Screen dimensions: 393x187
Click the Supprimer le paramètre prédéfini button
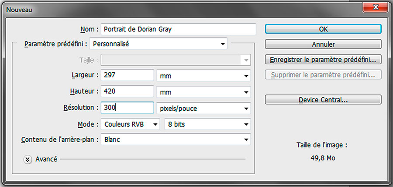click(x=323, y=75)
